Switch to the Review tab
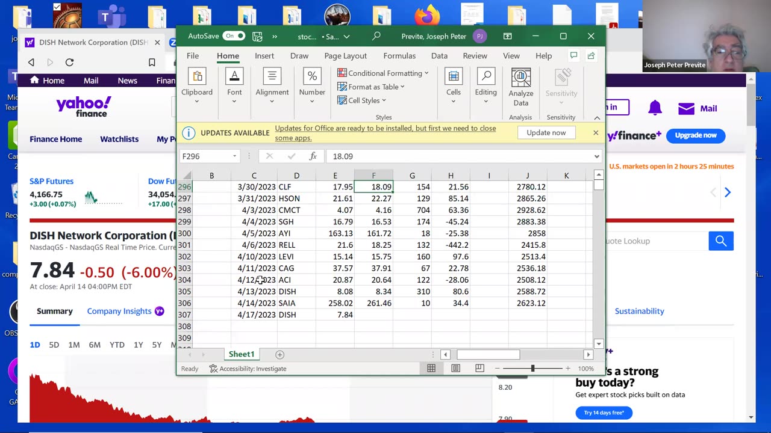The width and height of the screenshot is (771, 433). [x=475, y=56]
